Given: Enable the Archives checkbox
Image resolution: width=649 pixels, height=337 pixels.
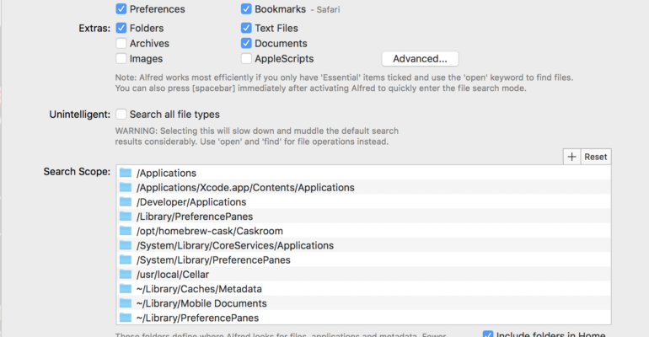Looking at the screenshot, I should [121, 43].
